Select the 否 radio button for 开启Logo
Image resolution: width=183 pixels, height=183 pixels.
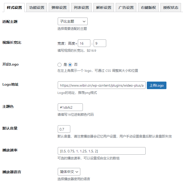pos(70,65)
